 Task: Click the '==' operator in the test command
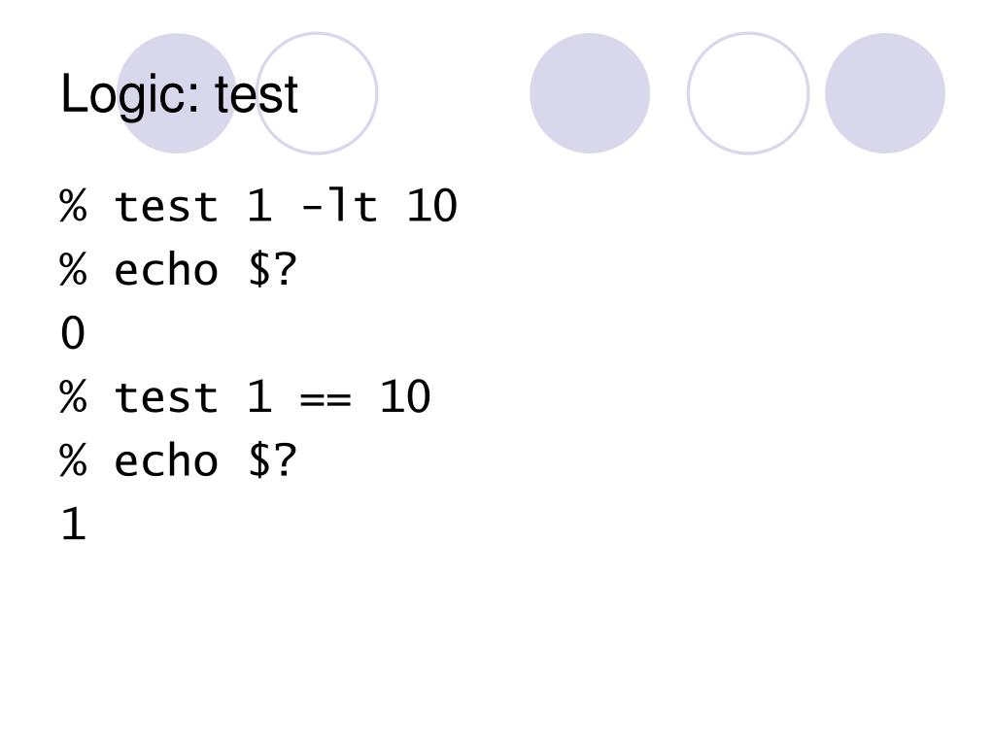pyautogui.click(x=326, y=399)
